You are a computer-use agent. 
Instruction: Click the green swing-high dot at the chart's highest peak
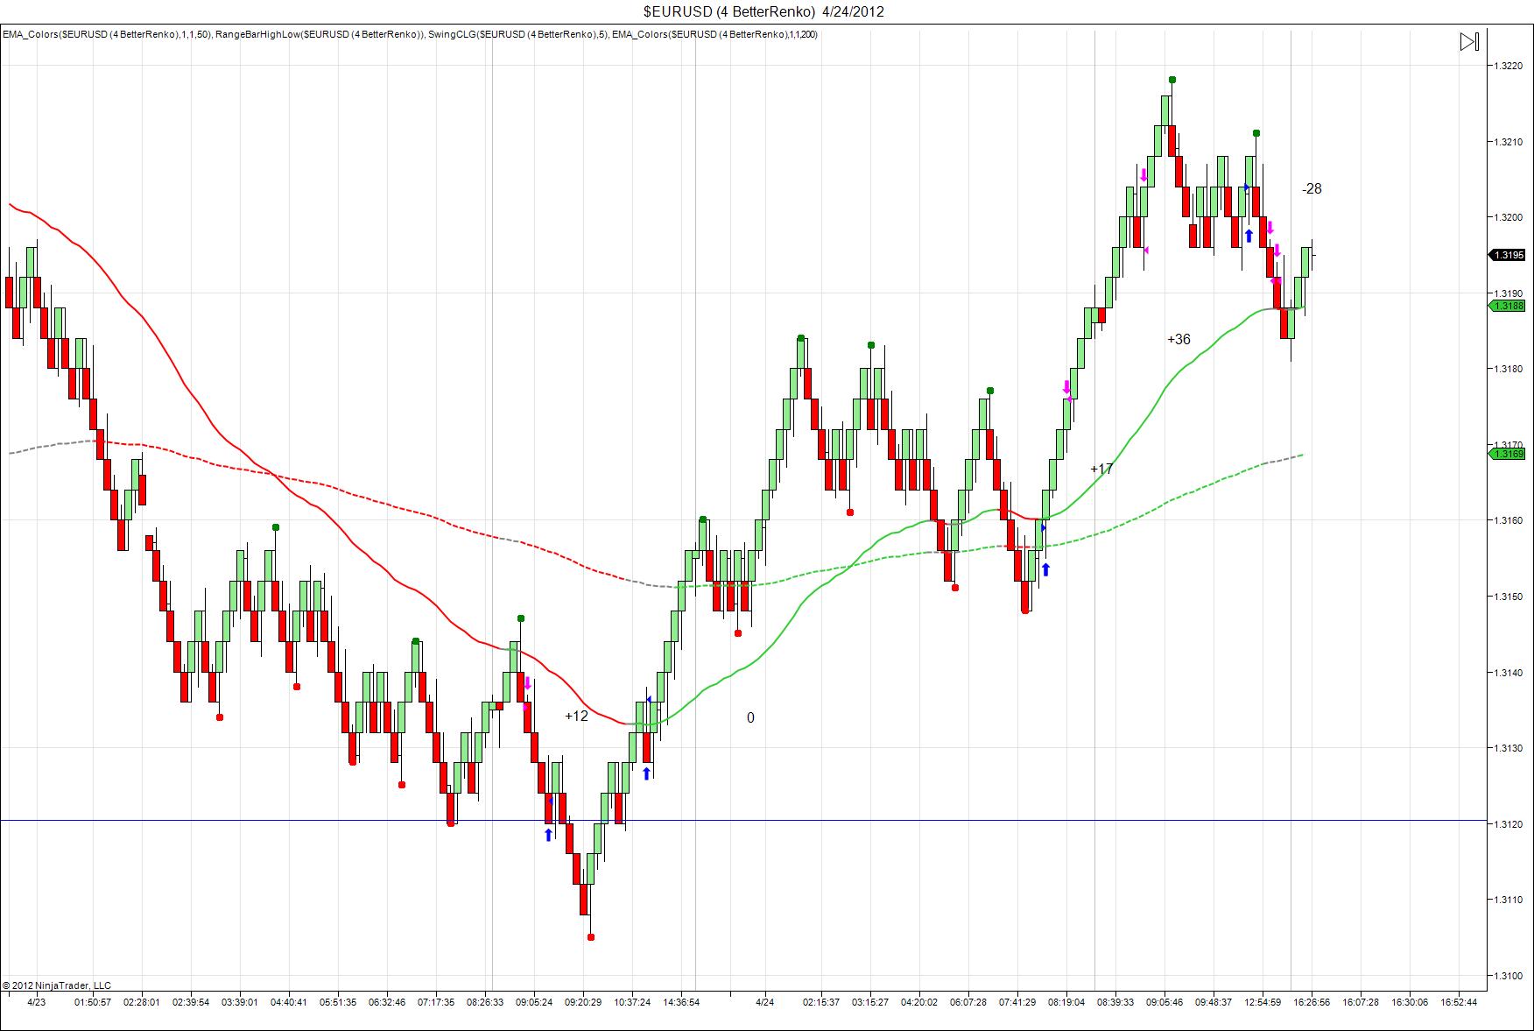pos(1172,80)
